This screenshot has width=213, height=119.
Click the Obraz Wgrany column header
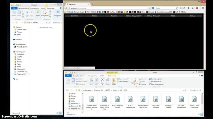[x=153, y=16]
